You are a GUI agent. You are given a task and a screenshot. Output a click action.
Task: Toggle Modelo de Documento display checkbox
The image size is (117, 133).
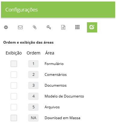coord(14,96)
